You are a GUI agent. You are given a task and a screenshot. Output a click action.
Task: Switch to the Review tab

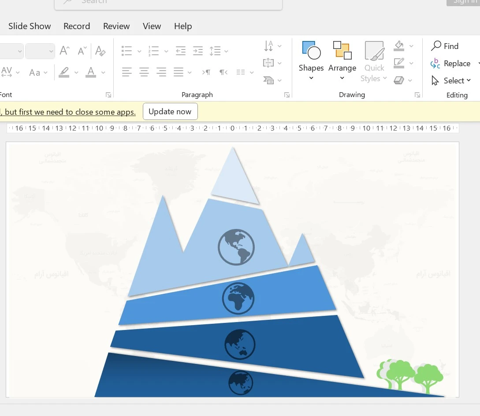pyautogui.click(x=116, y=26)
